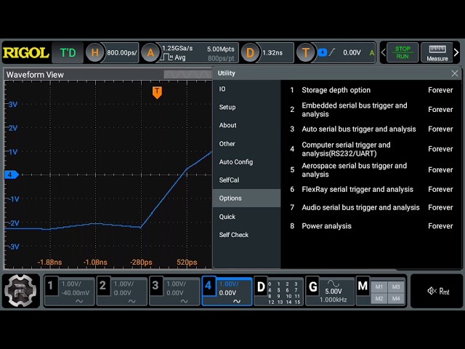This screenshot has width=465, height=349.
Task: Tap the T'D trigger status indicator
Action: [x=68, y=53]
